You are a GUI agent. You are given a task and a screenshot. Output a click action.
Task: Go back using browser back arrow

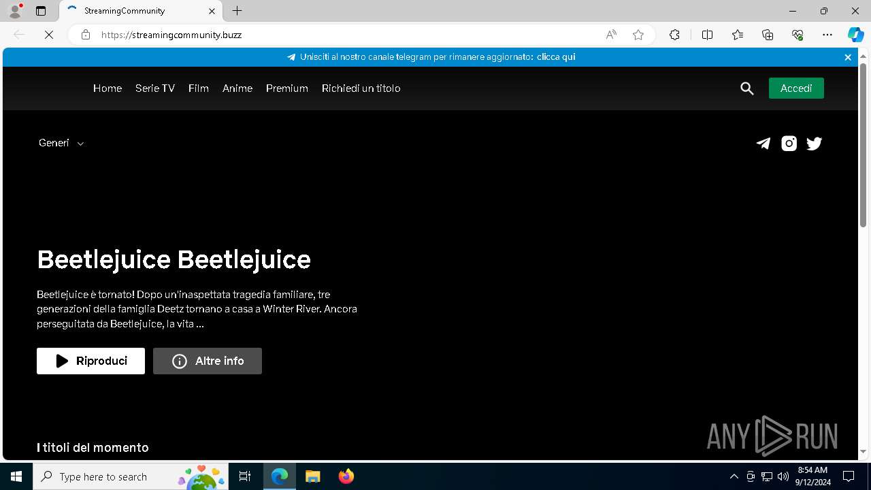[19, 35]
